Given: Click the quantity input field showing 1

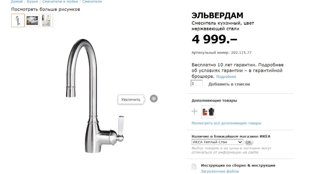Looking at the screenshot, I should [197, 84].
